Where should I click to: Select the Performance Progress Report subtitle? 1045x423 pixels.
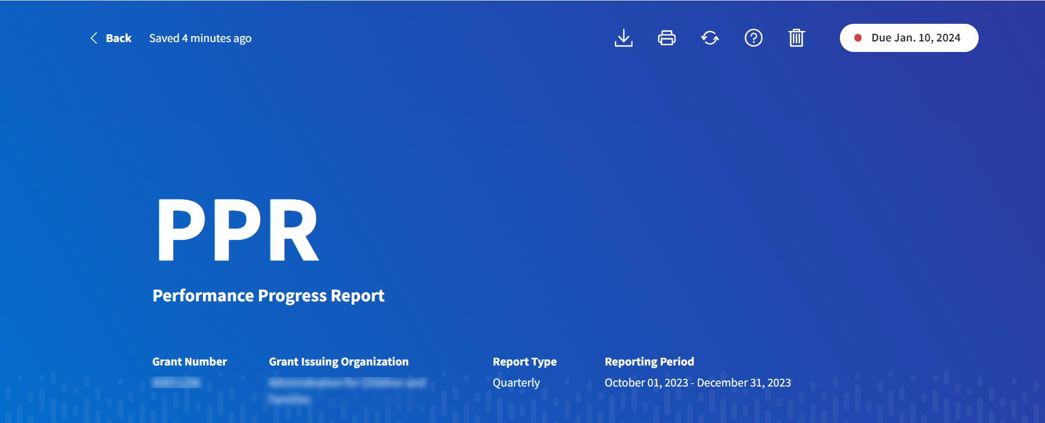[268, 296]
